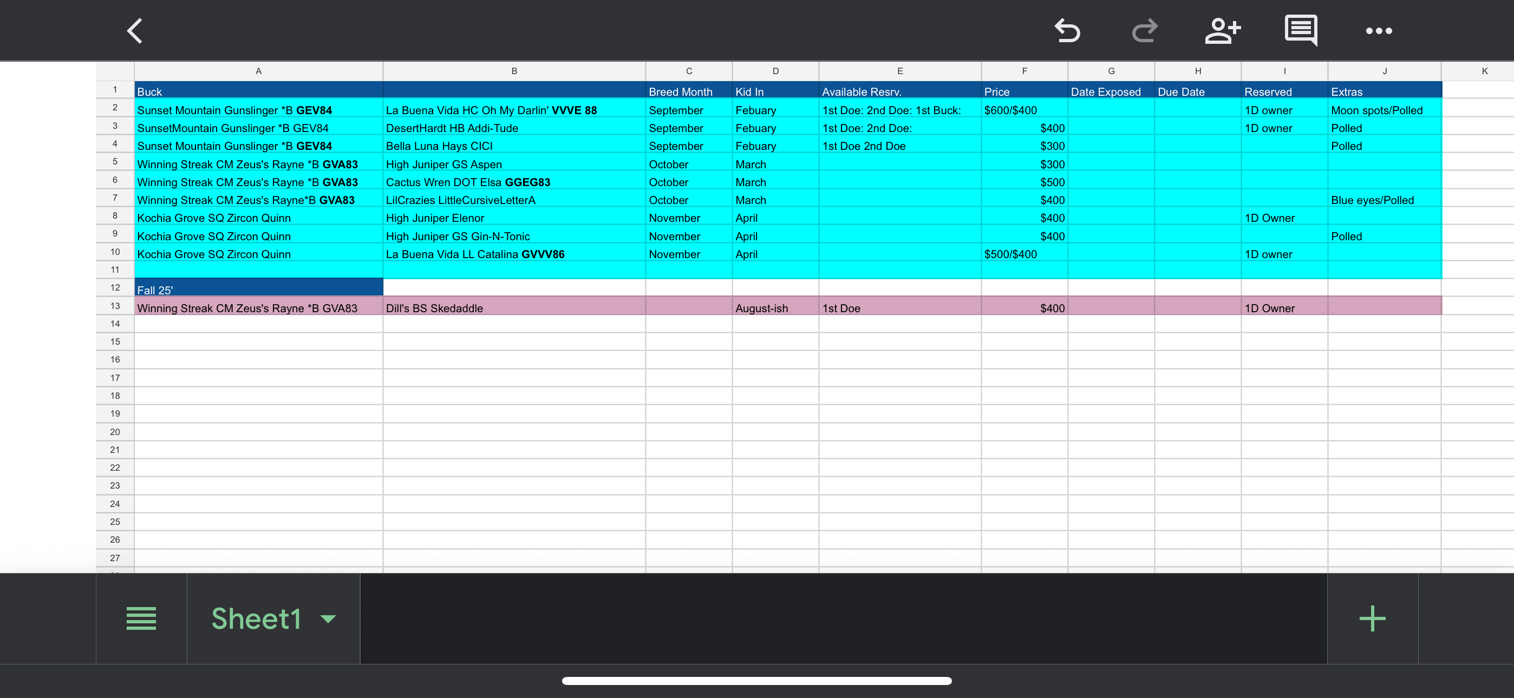This screenshot has height=698, width=1514.
Task: Select cell 'Bella Luna Hays CICI'
Action: (514, 144)
